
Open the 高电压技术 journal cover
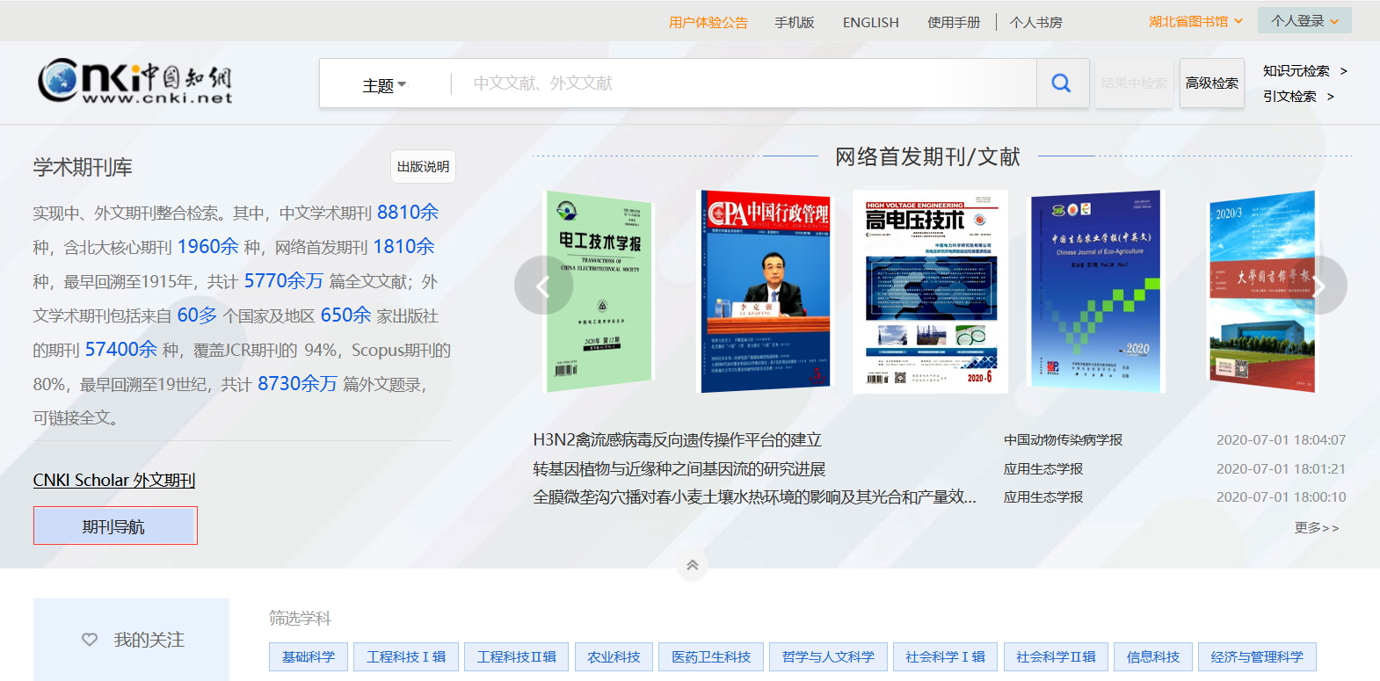[930, 291]
